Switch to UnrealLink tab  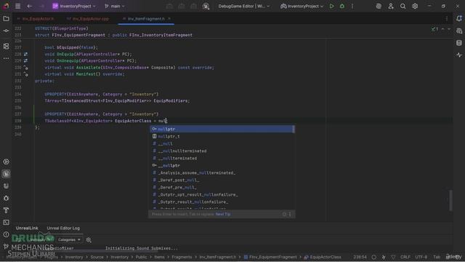click(x=27, y=228)
